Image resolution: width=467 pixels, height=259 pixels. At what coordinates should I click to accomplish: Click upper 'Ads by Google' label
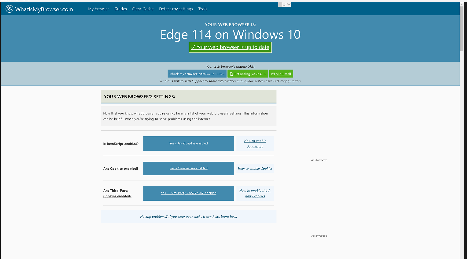(x=319, y=160)
